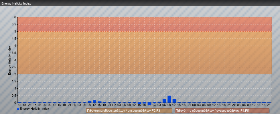Click the blue Energy Helicity Index legend square
This screenshot has width=280, height=114.
tap(18, 109)
